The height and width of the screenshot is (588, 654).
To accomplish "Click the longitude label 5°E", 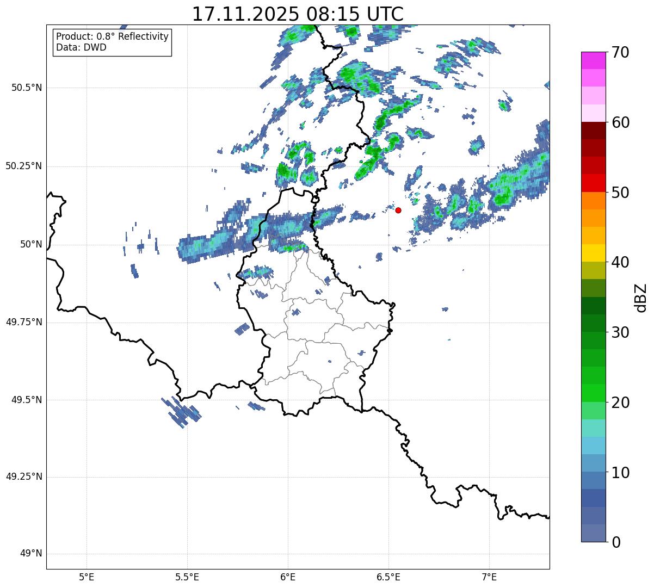I will coord(87,577).
